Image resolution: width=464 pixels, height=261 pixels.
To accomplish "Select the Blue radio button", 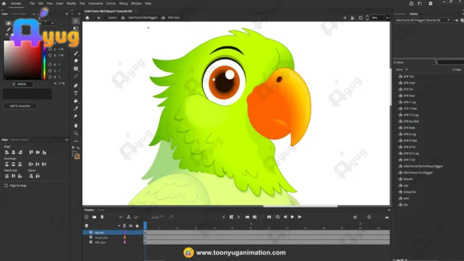I will tap(50, 77).
